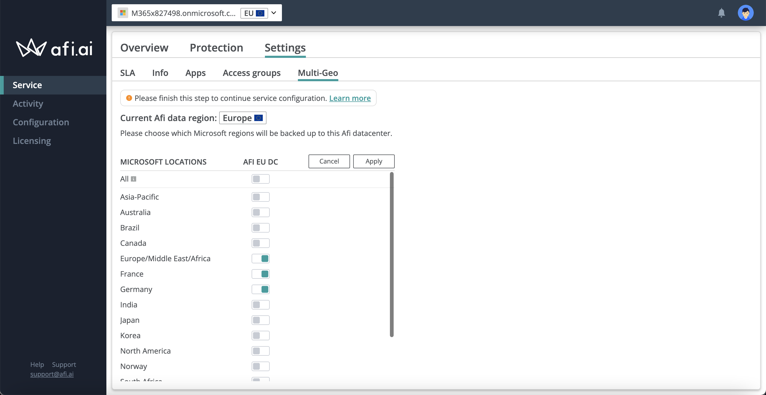Toggle France AFI EU DC backup off

260,274
